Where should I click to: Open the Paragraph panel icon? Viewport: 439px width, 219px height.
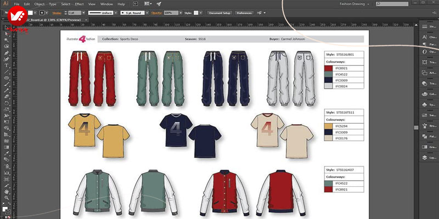pyautogui.click(x=425, y=44)
